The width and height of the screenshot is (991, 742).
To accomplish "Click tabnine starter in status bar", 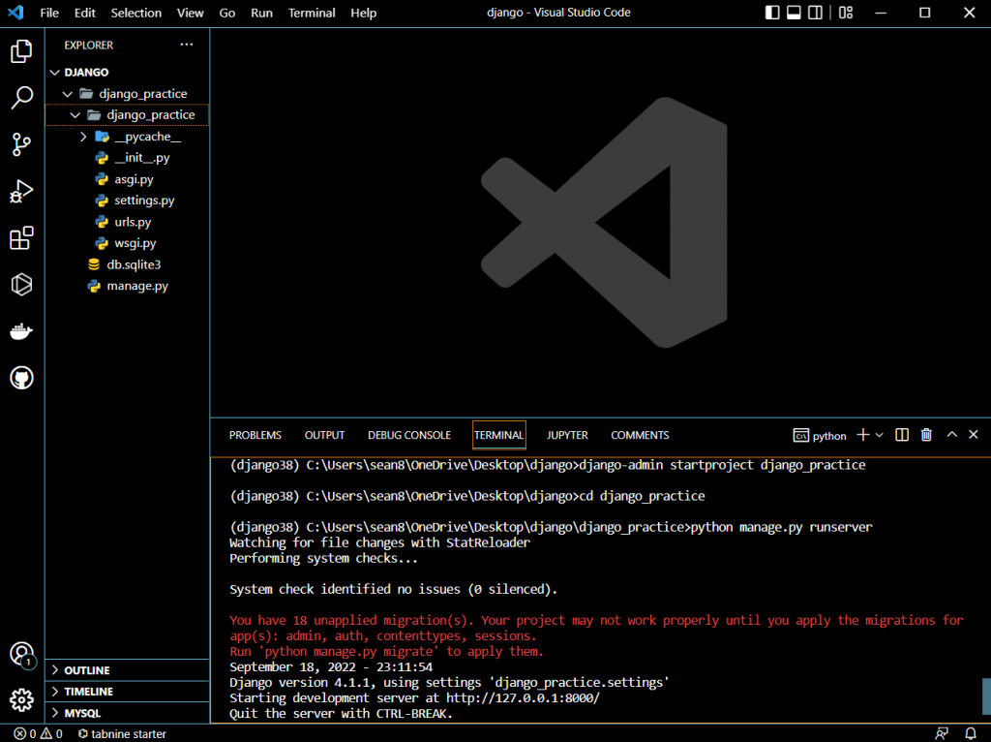I will click(122, 734).
